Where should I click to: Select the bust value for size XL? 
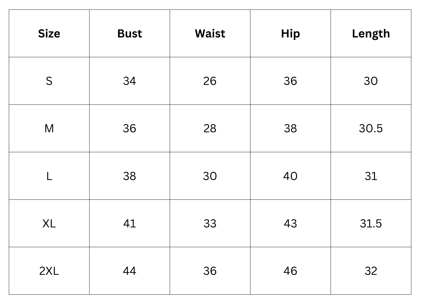click(129, 223)
